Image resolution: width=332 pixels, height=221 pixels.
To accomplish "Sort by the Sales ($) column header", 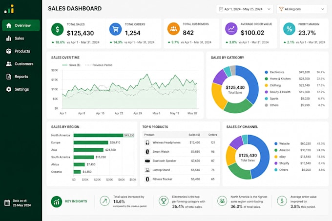I will tap(194, 135).
